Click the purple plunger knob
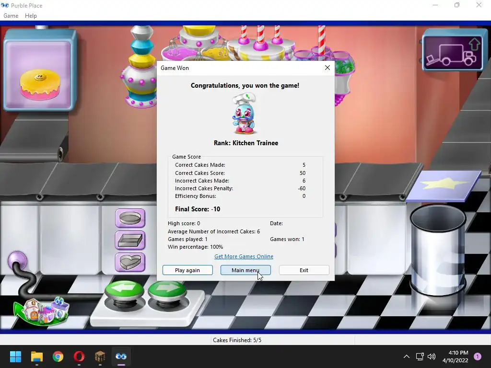The width and height of the screenshot is (491, 368). 17,261
